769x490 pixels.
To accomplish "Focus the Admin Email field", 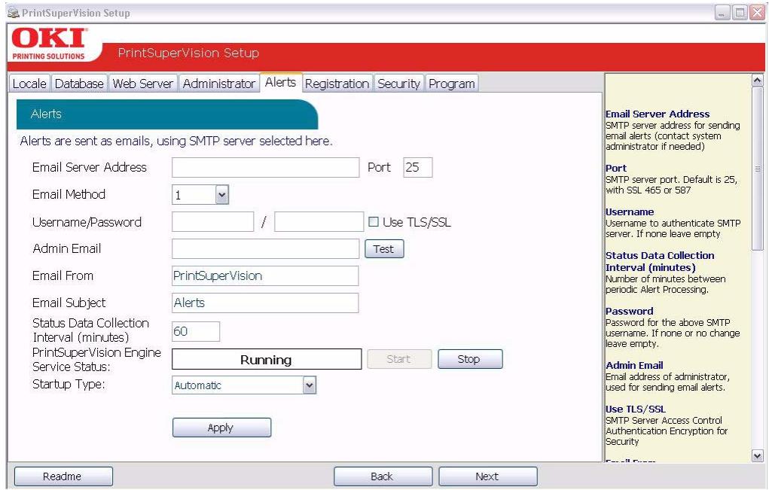I will [265, 249].
